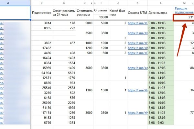194x129 pixels.
Task: Select column A header
Action: coord(15,3)
